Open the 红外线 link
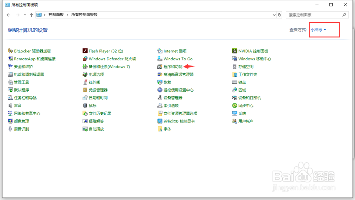355x200 pixels. (x=94, y=82)
